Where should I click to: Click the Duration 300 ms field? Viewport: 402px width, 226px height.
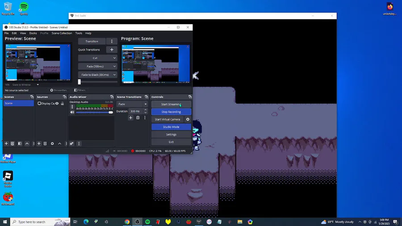pos(135,111)
